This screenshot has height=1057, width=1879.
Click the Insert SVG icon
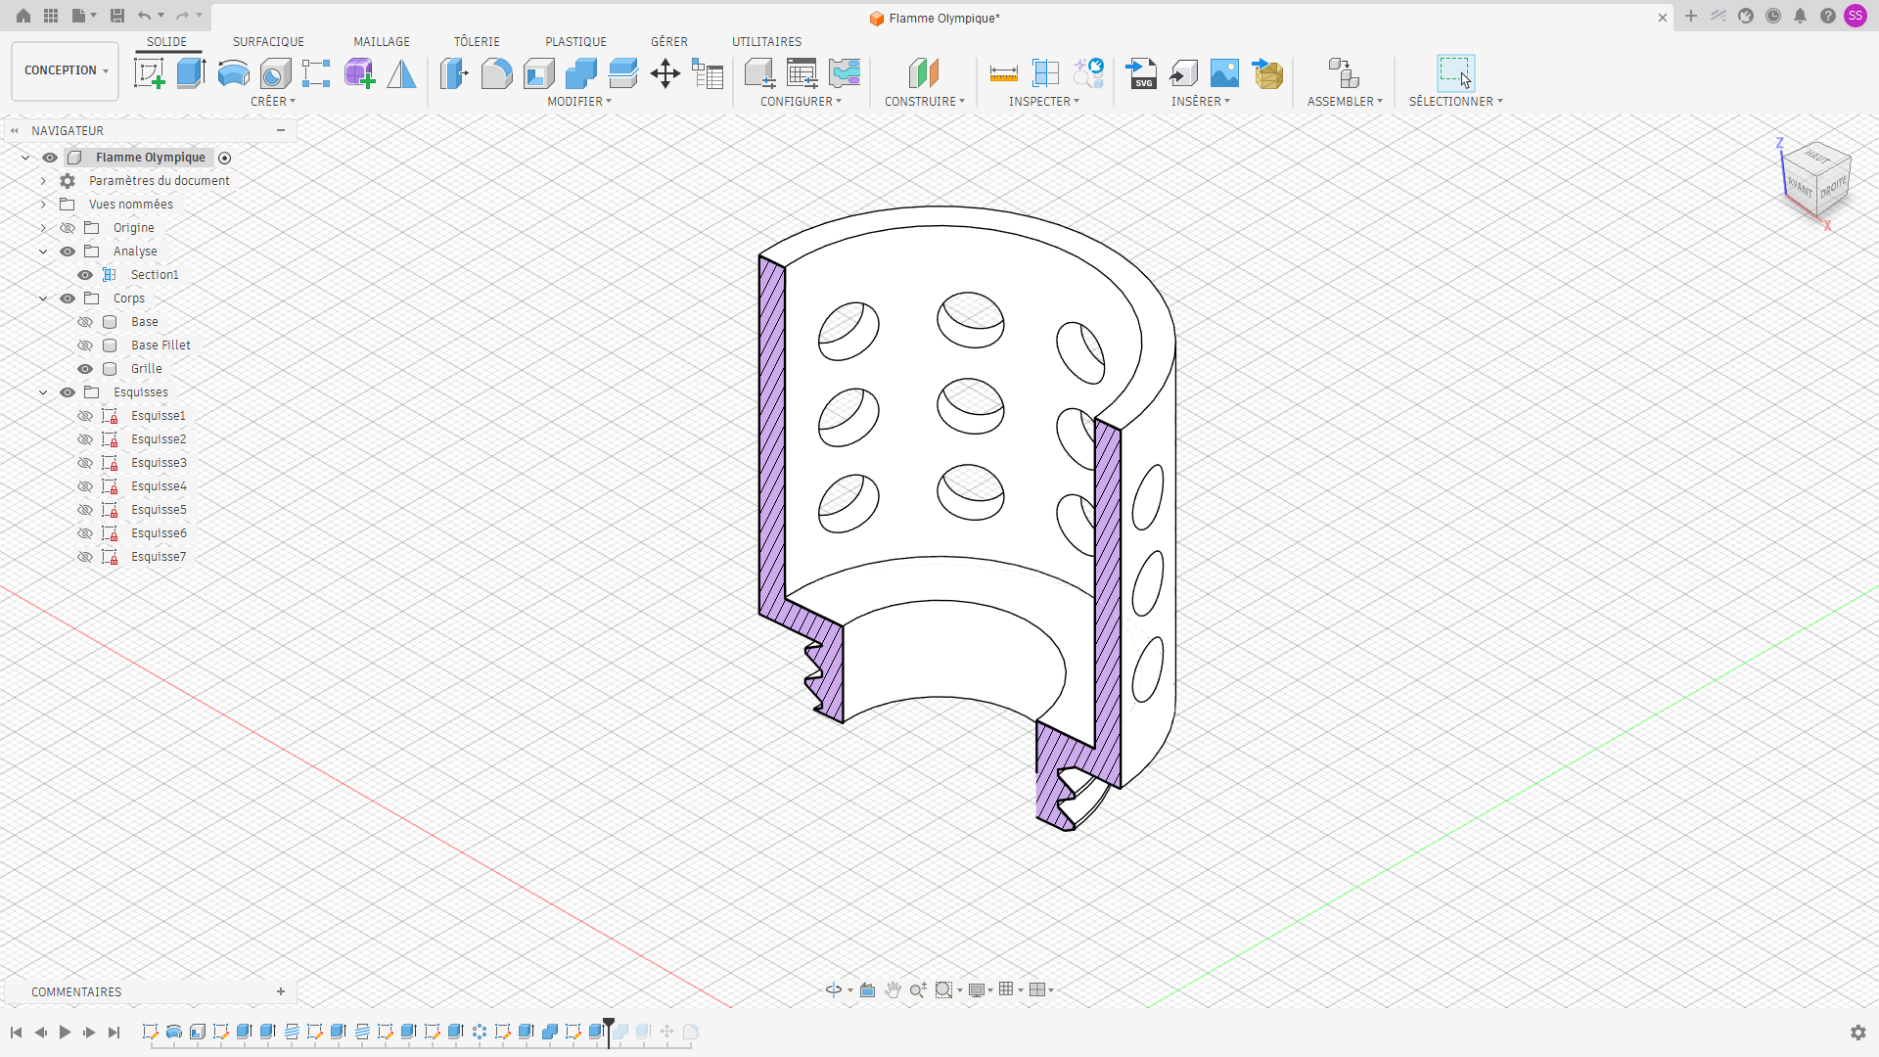click(x=1141, y=73)
